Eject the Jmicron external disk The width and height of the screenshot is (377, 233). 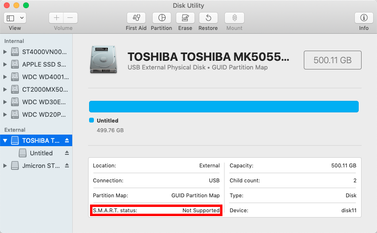pyautogui.click(x=67, y=165)
